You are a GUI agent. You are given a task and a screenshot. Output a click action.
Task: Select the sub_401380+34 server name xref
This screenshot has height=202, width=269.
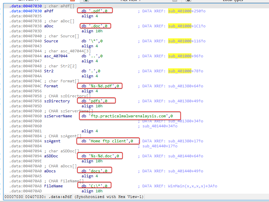click(185, 121)
